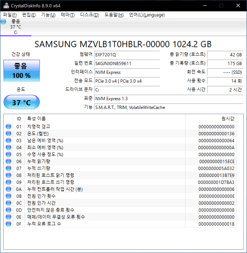Image resolution: width=247 pixels, height=253 pixels.
Task: Click raw value 00000000015ECE
Action: (x=217, y=161)
